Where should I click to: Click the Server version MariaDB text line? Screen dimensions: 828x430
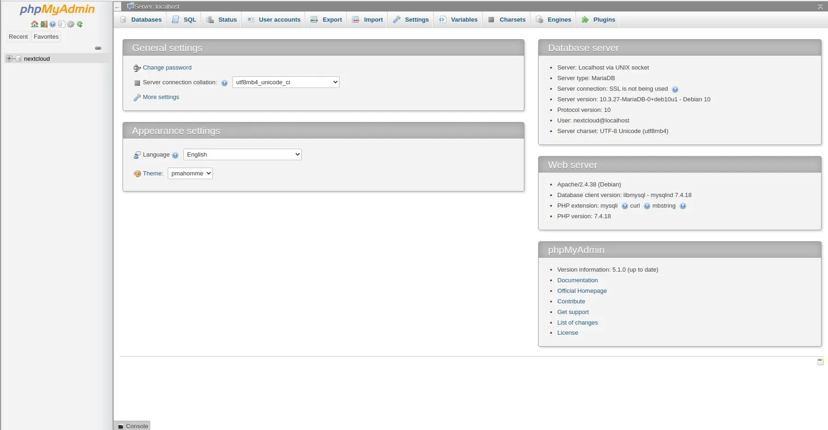point(634,99)
